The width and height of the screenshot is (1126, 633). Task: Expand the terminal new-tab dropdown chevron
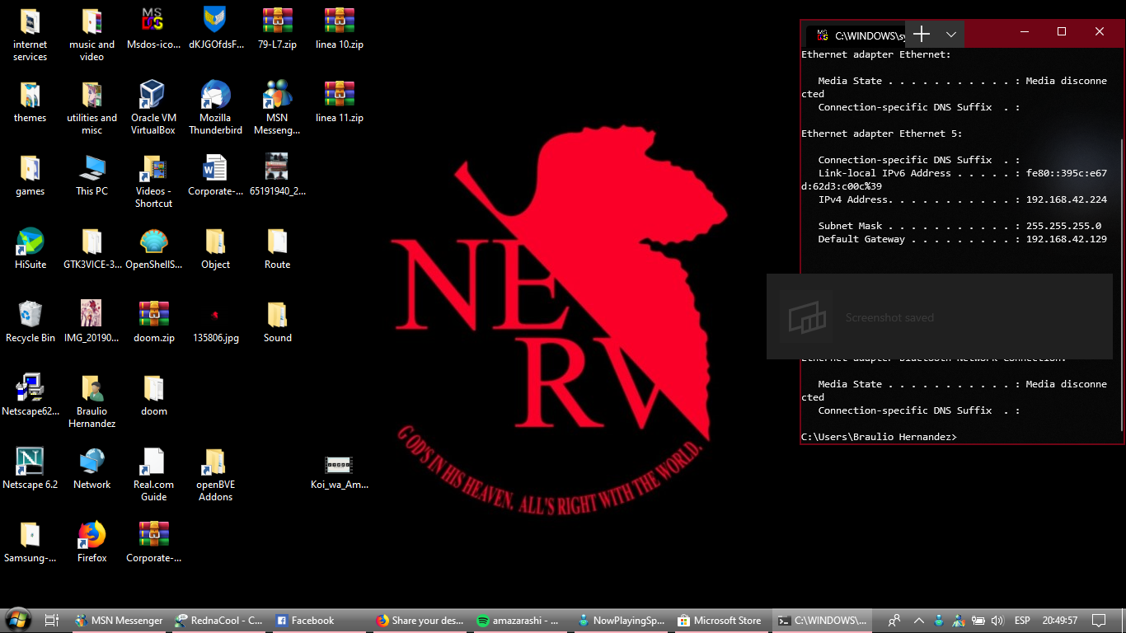point(950,34)
